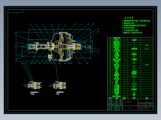Click the question-mark title in title block
Image resolution: width=161 pixels, height=120 pixels.
[x=128, y=102]
